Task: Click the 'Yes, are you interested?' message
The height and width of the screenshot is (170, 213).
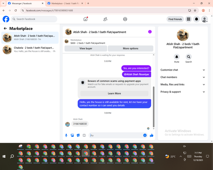Action: [x=136, y=68]
